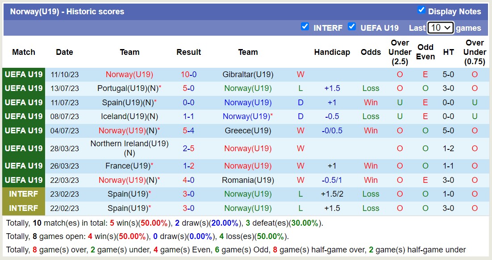Screen dimensions: 492x260
Task: Select Greece(U19) team name
Action: (x=248, y=131)
